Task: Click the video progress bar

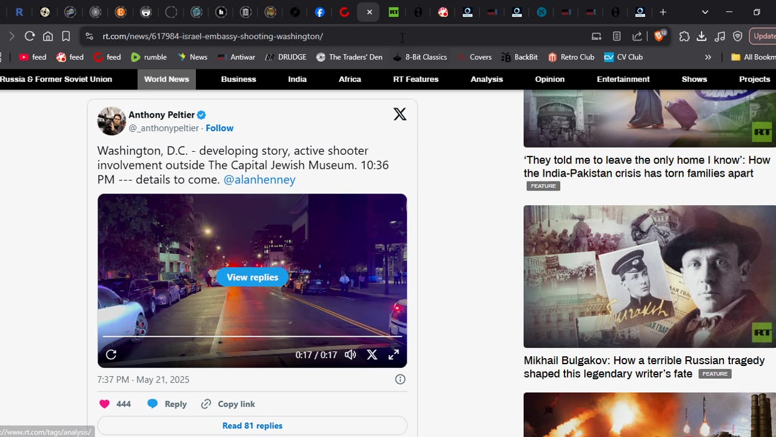Action: point(252,336)
